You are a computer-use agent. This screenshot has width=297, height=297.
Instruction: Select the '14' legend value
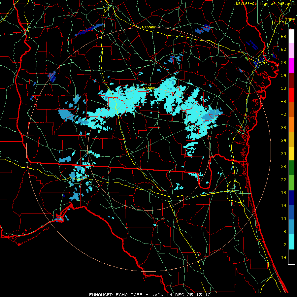click(283, 206)
